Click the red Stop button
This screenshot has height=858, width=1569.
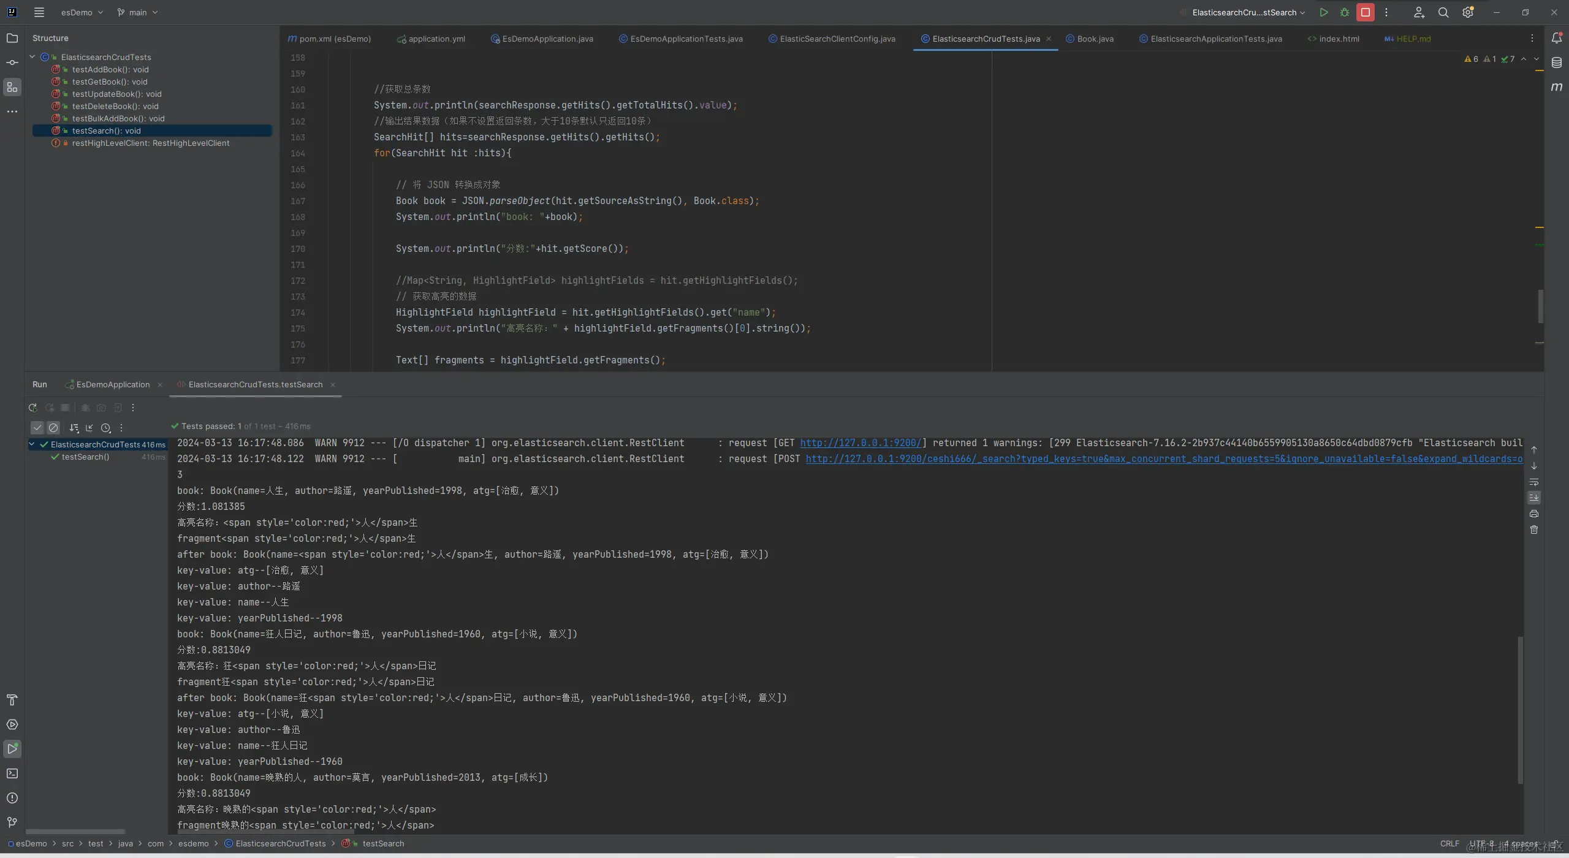click(1366, 12)
